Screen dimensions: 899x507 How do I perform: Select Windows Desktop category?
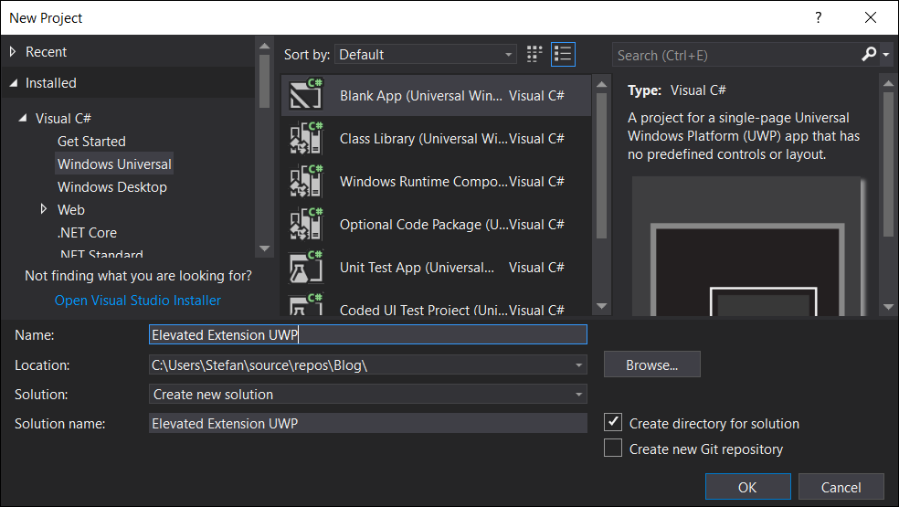(112, 187)
